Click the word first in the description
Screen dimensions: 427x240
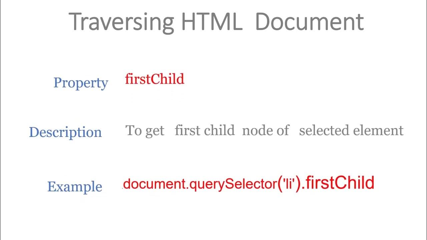click(x=187, y=130)
